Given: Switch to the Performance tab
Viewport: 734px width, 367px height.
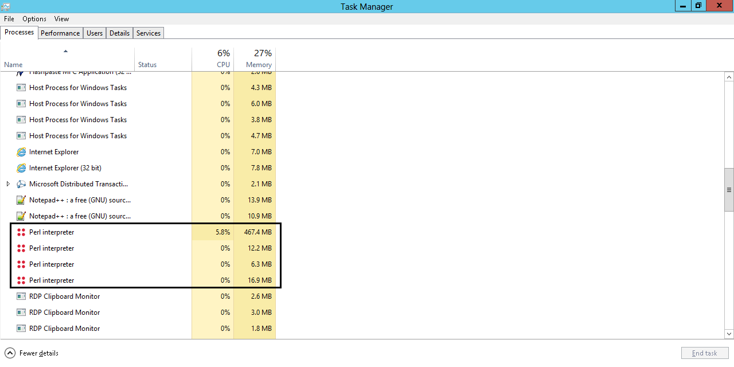Looking at the screenshot, I should pyautogui.click(x=60, y=33).
